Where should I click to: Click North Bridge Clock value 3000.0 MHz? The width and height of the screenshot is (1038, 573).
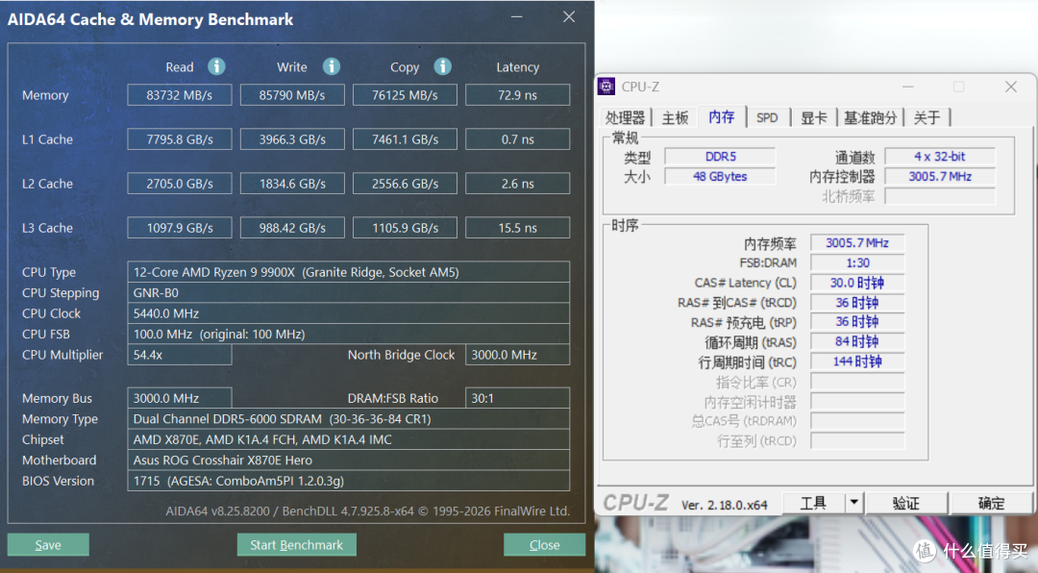click(x=518, y=355)
